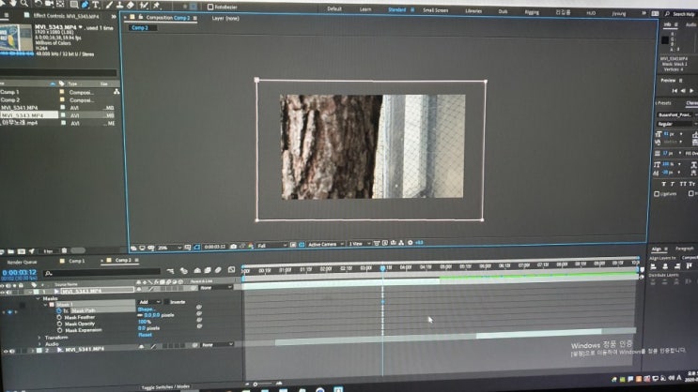Click the timeline current time indicator

382,268
